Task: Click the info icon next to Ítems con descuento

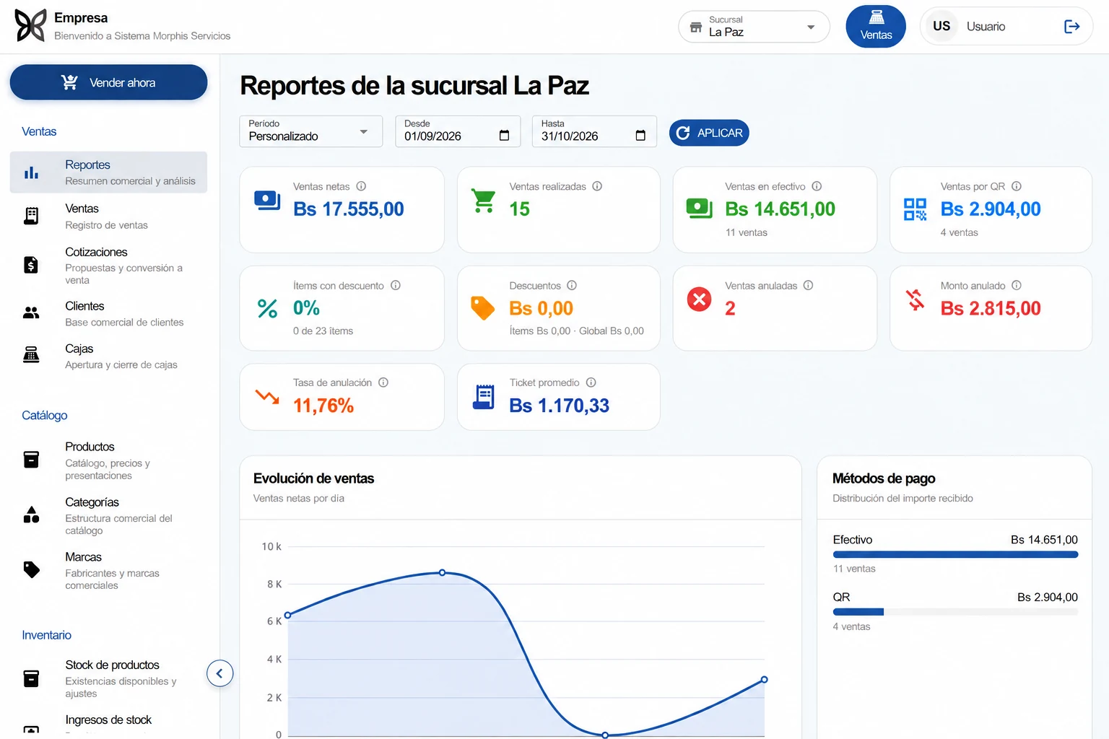Action: point(396,285)
